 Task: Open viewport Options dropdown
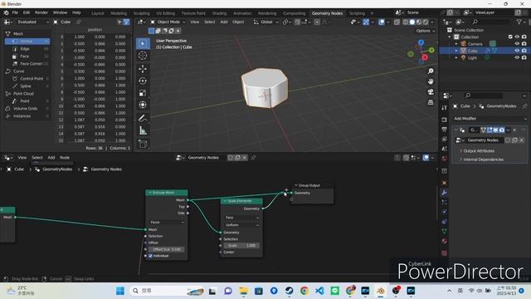[426, 31]
